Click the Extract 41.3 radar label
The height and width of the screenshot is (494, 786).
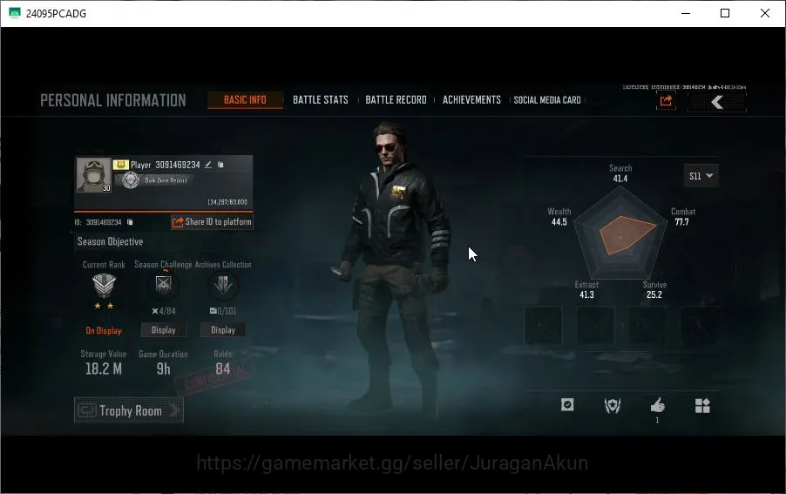click(x=586, y=289)
